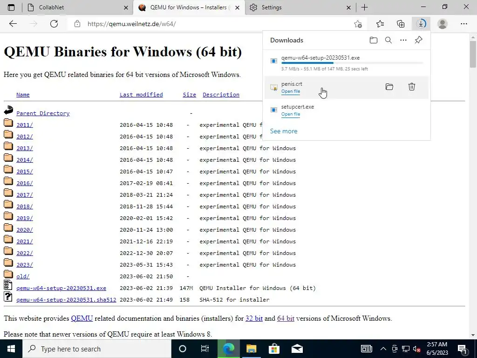477x358 pixels.
Task: Open the tab actions menu icon
Action: pos(11,7)
